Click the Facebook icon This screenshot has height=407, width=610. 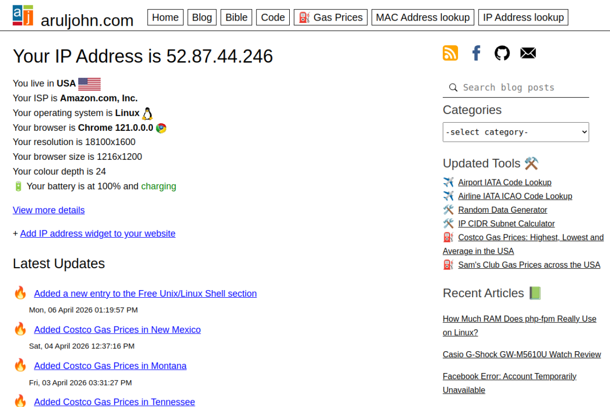tap(476, 53)
